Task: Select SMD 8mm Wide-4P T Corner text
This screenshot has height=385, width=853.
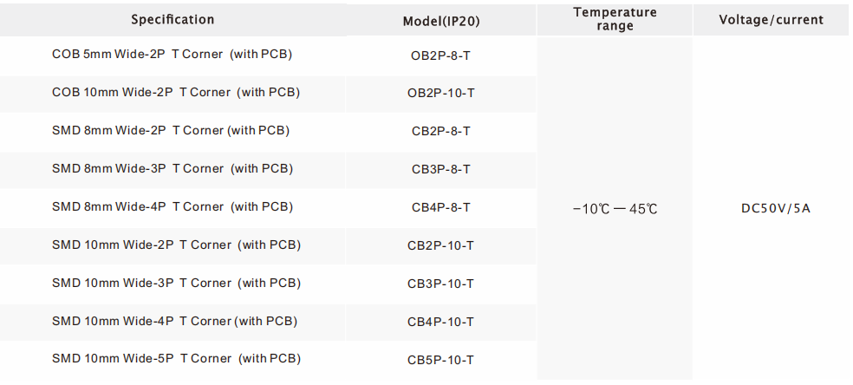Action: coord(173,206)
